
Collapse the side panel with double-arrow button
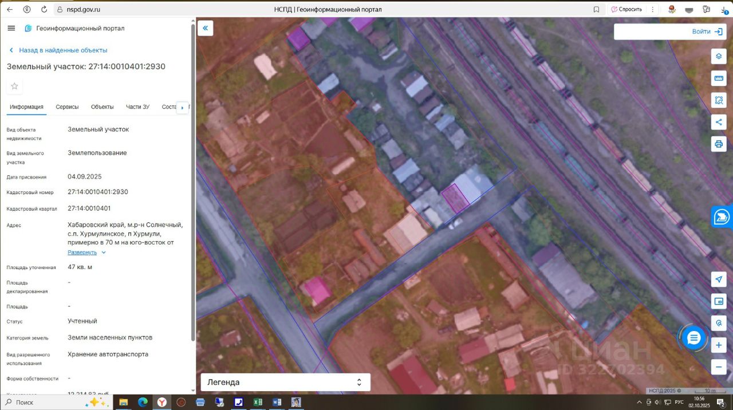tap(205, 28)
